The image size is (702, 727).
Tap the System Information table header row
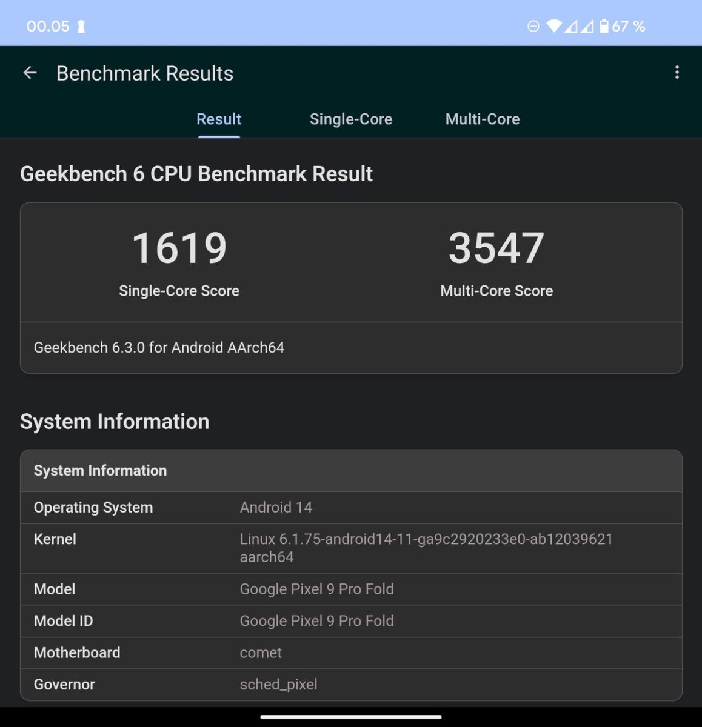click(351, 471)
